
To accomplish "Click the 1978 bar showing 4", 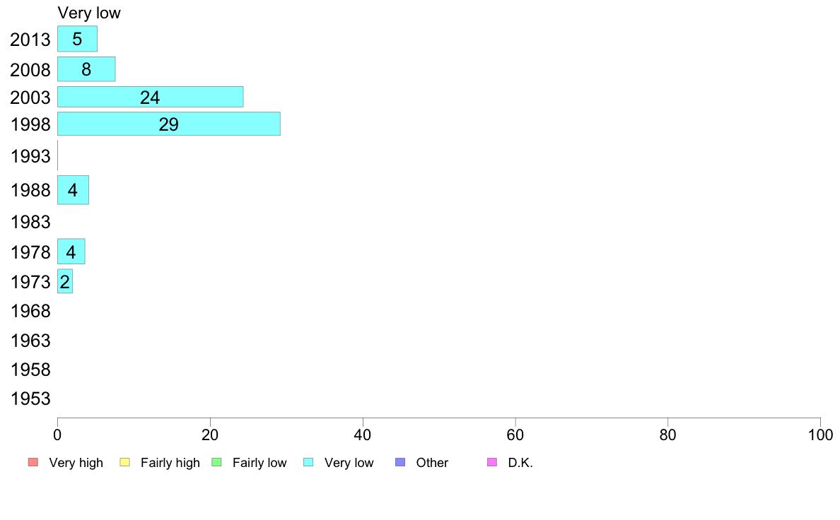I will click(71, 251).
